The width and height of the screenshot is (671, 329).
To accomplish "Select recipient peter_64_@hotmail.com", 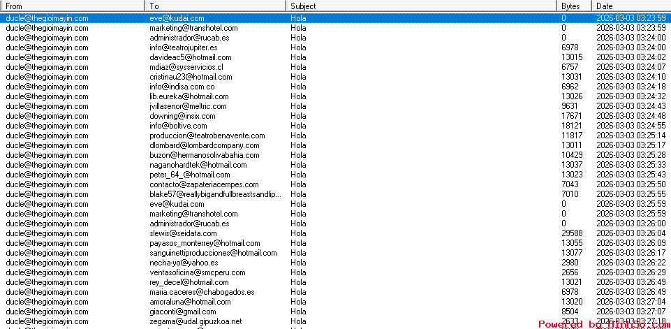I will (x=190, y=175).
